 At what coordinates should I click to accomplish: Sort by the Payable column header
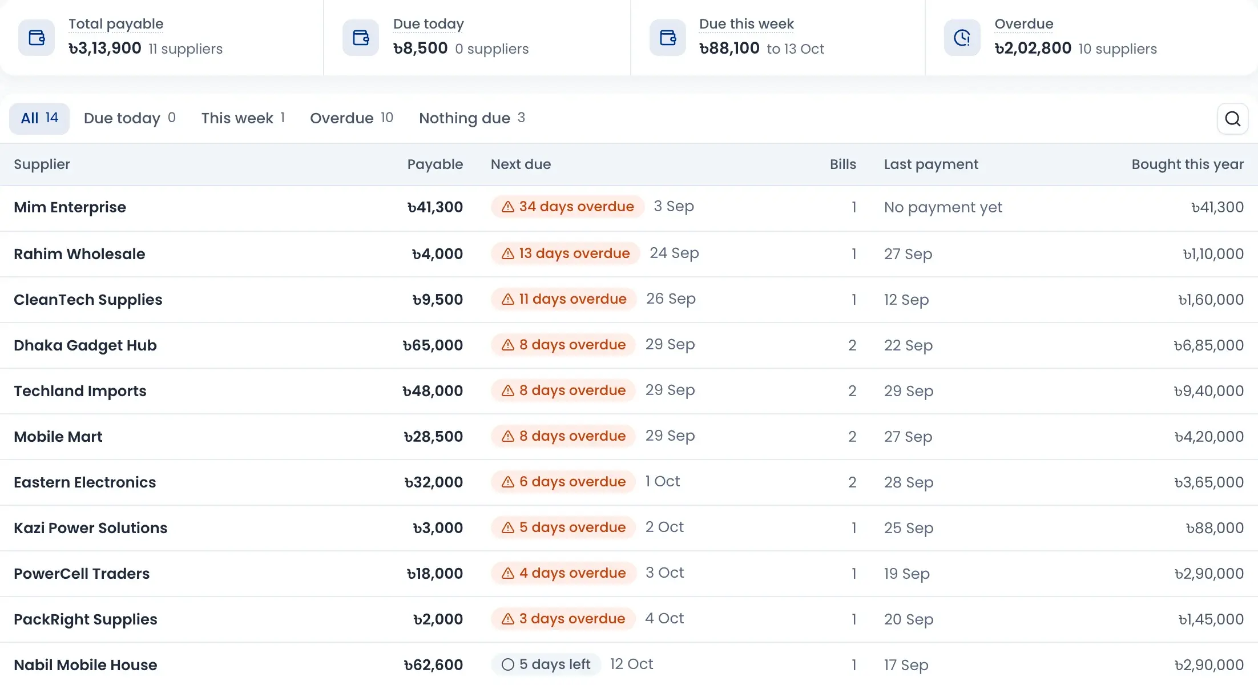(x=435, y=164)
